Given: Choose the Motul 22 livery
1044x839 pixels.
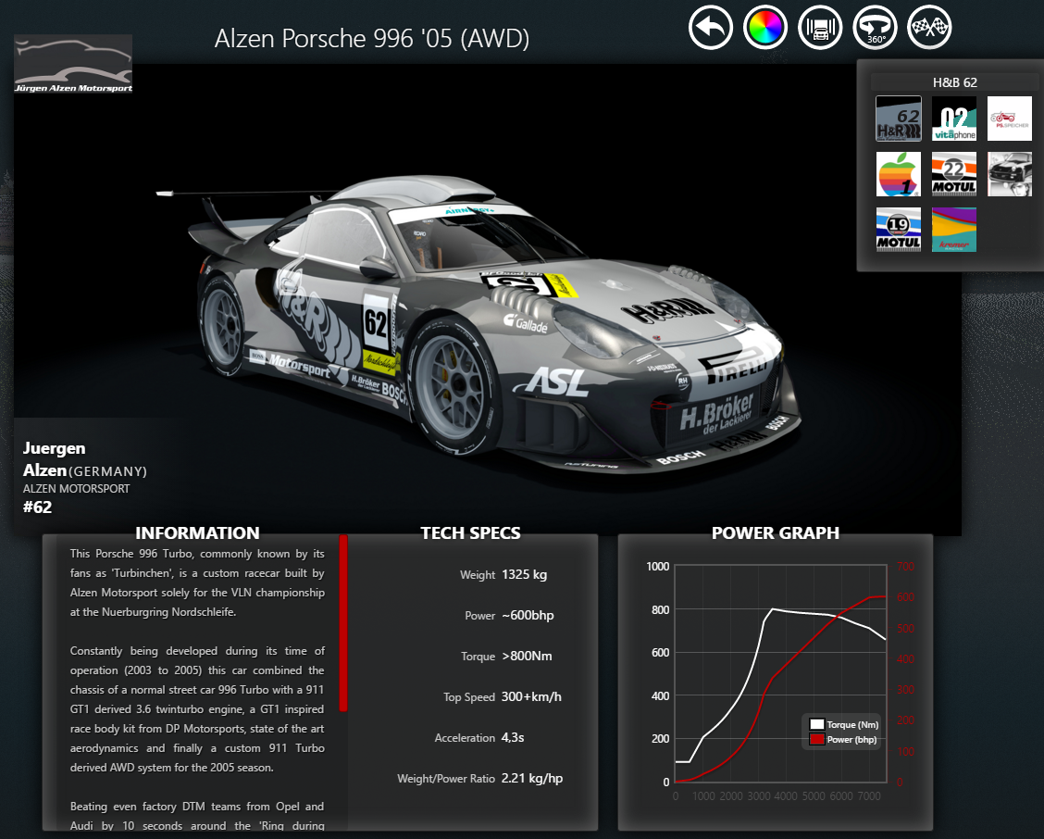Looking at the screenshot, I should [x=954, y=174].
